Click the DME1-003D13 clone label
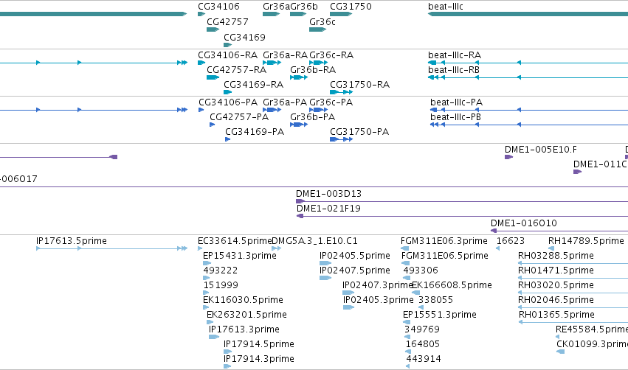Viewport: 628px width, 370px height. click(x=328, y=194)
